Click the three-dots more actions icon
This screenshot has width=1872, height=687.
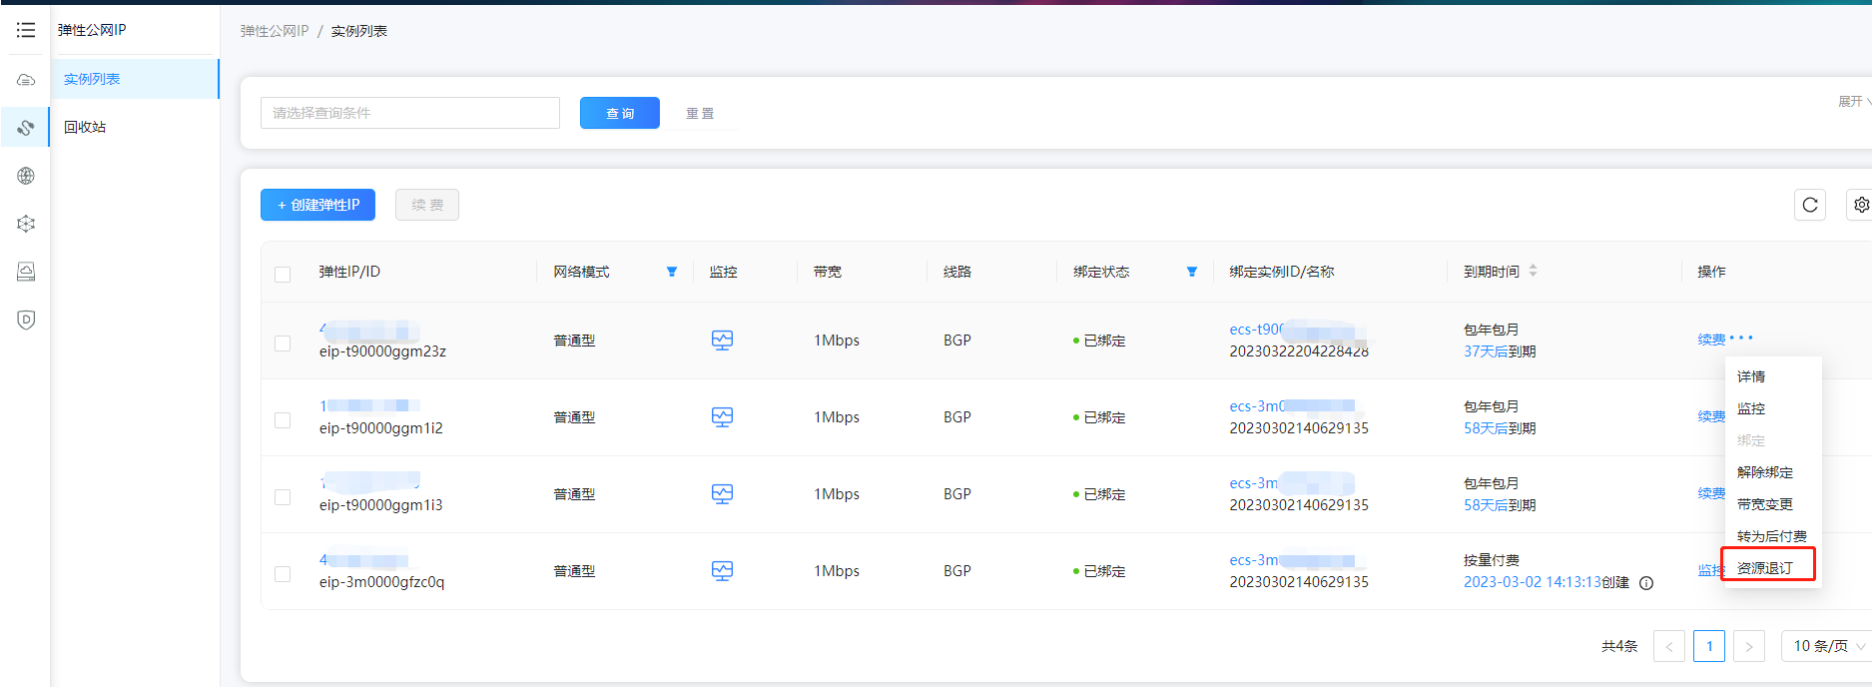coord(1741,339)
